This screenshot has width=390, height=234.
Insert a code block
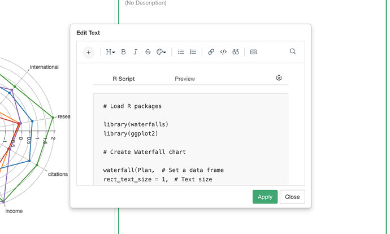(223, 52)
